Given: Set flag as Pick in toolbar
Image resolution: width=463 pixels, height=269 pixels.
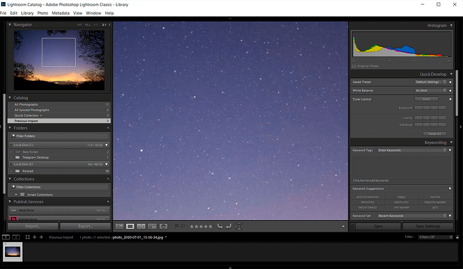Looking at the screenshot, I should pos(177,226).
